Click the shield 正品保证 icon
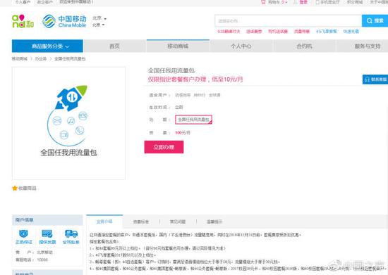The image size is (388, 275). (x=23, y=234)
